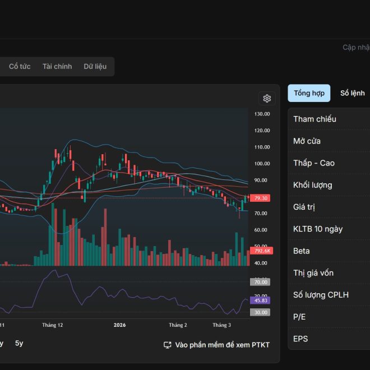This screenshot has width=370, height=370.
Task: Click the Giá trị row
Action: 330,207
